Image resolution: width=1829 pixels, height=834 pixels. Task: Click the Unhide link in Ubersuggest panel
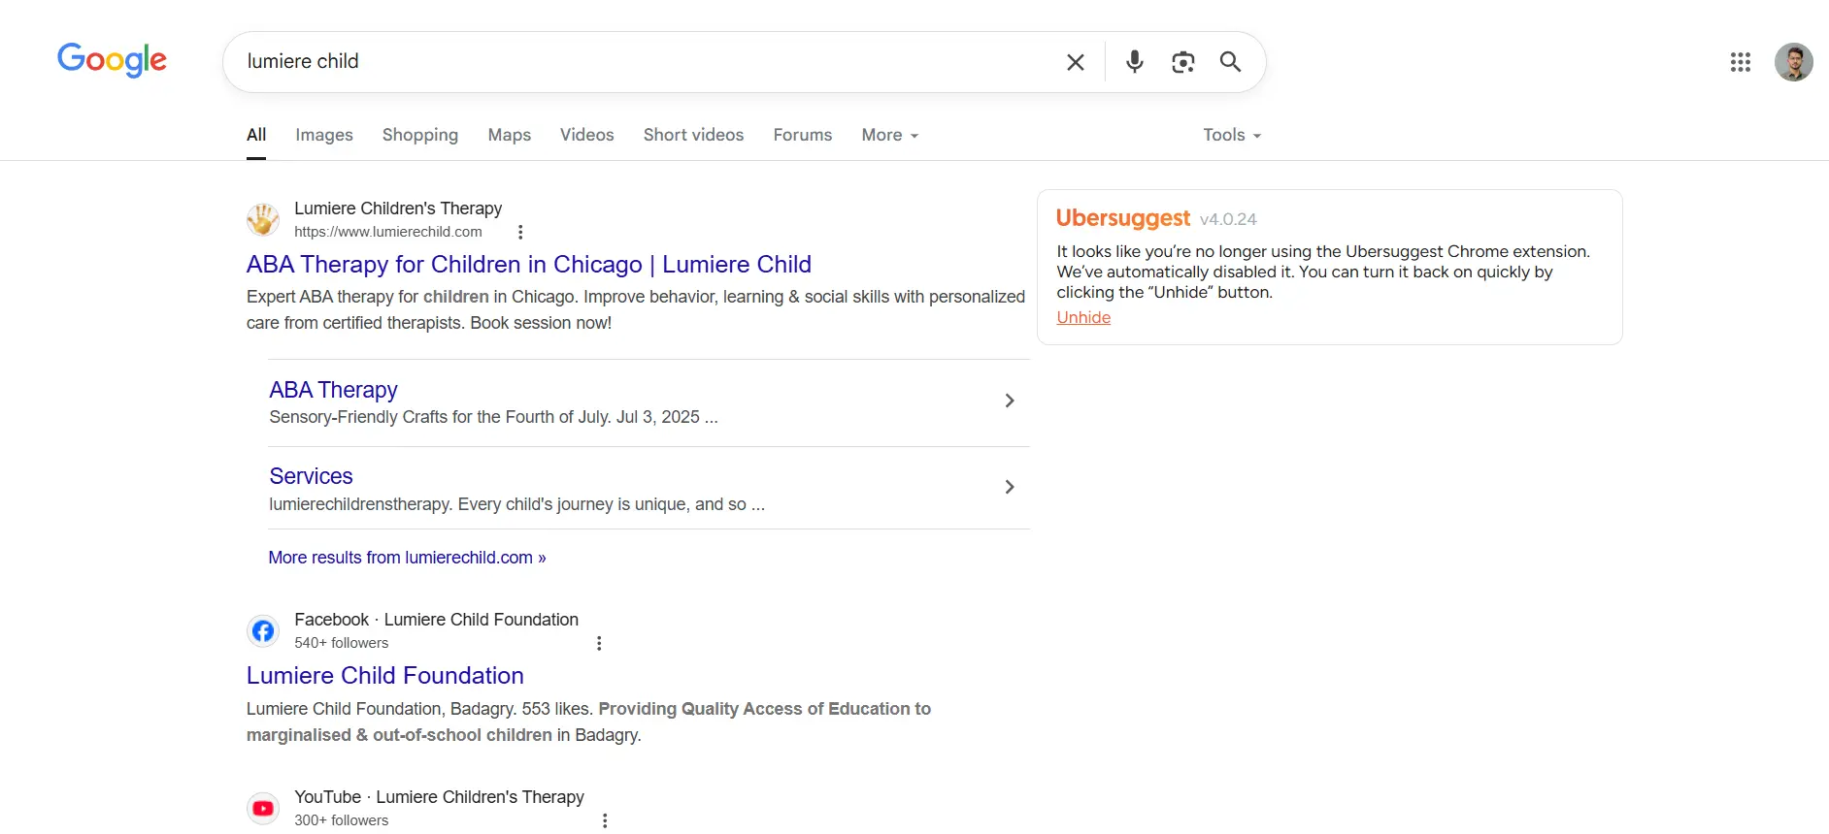1083,318
